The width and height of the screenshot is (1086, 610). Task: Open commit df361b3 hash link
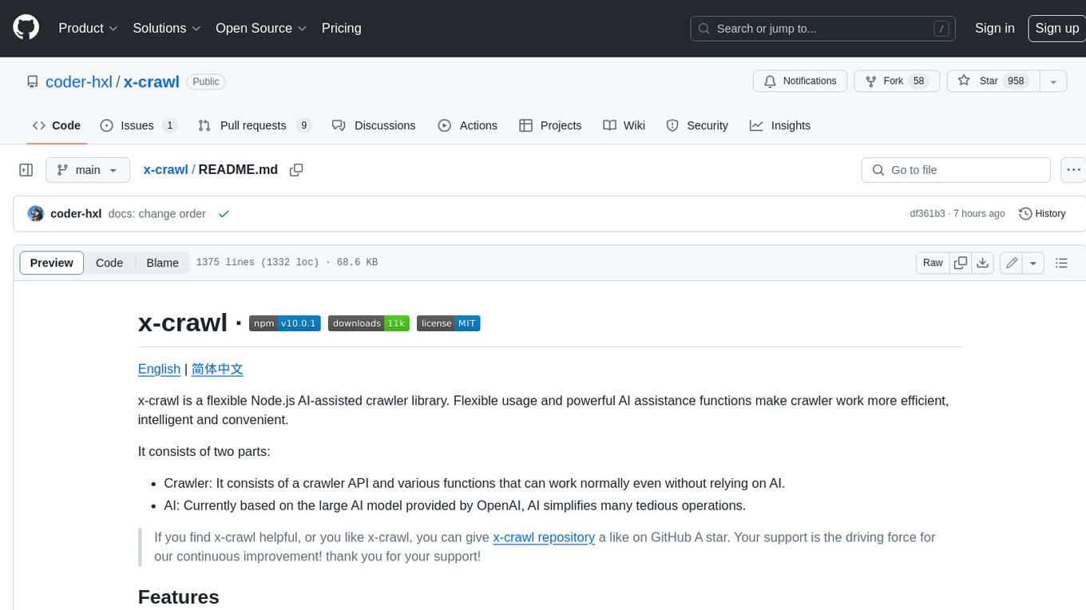[927, 214]
